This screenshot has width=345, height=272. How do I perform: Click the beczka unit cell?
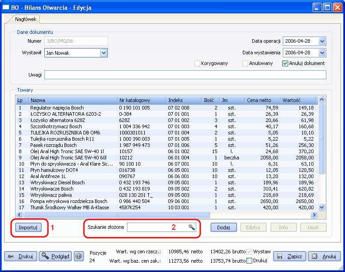point(232,158)
